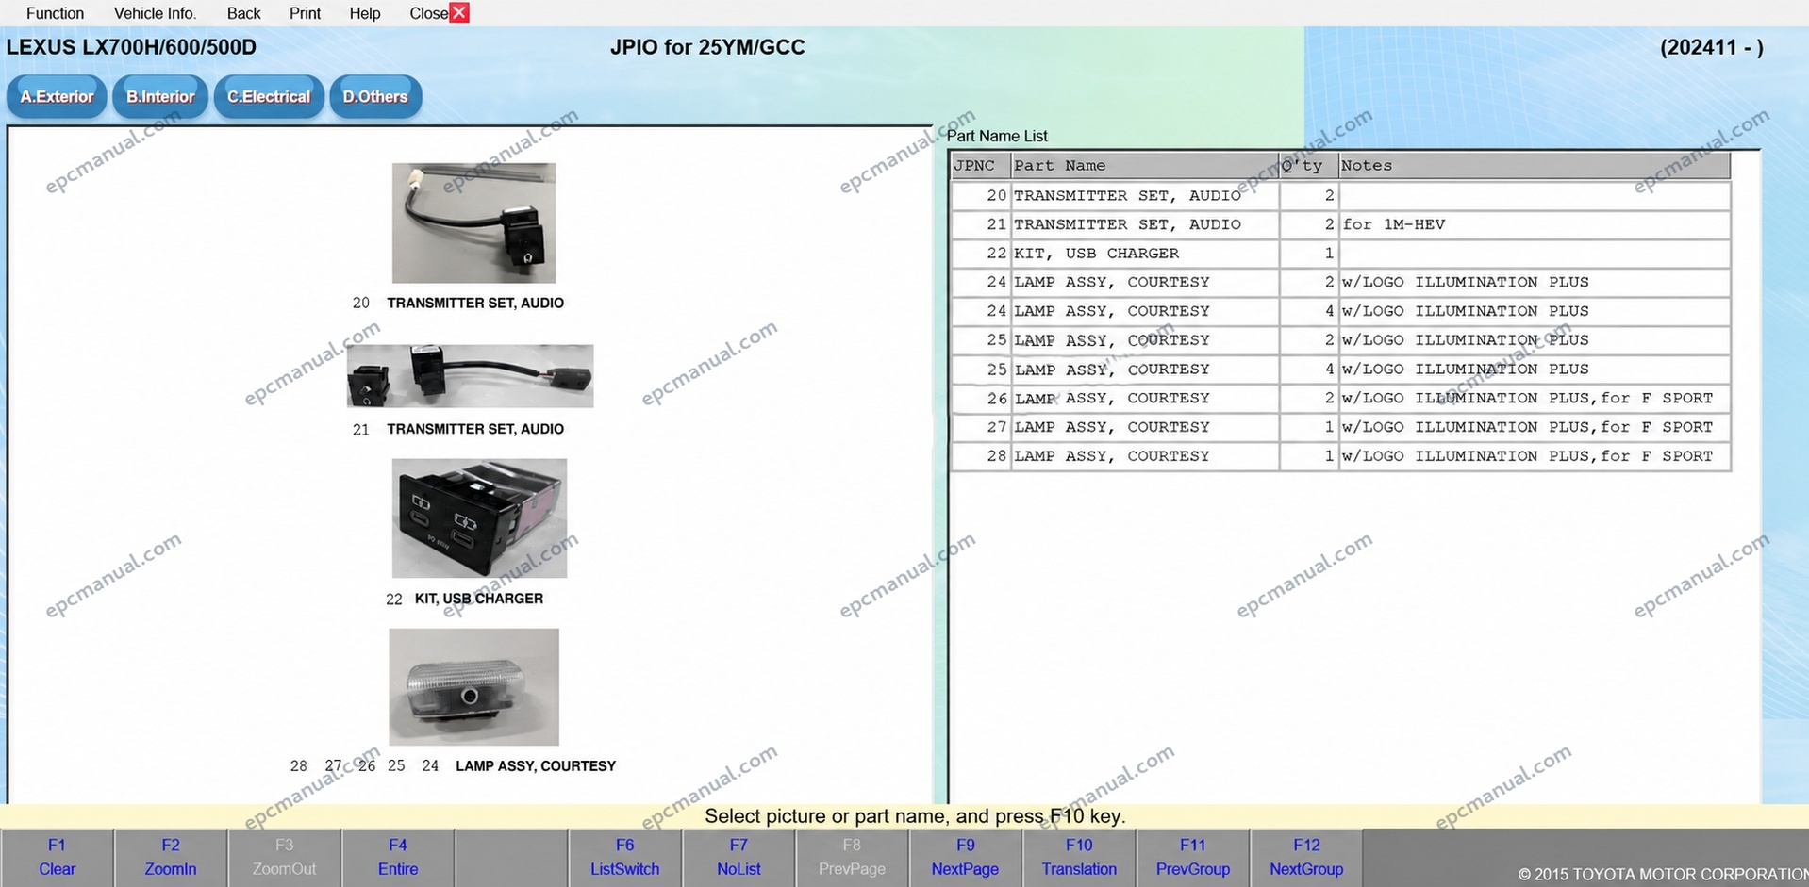Select the KIT, USB CHARGER list row
The width and height of the screenshot is (1809, 887).
tap(1340, 254)
